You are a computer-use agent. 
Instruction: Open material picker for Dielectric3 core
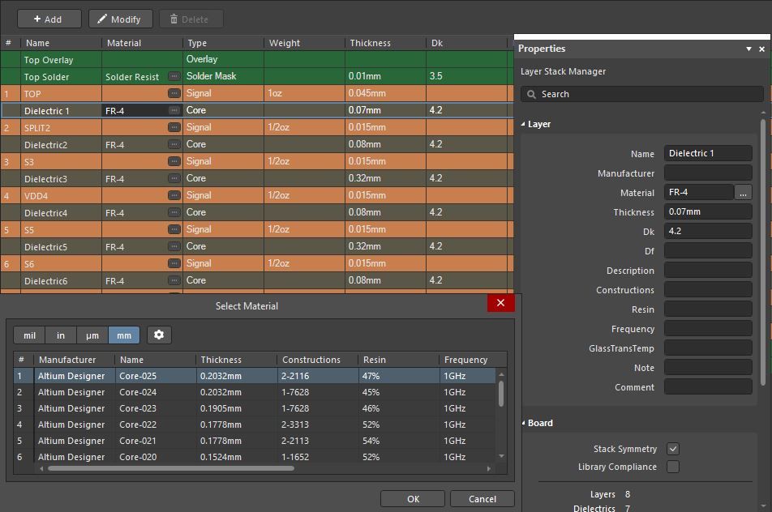click(x=174, y=178)
